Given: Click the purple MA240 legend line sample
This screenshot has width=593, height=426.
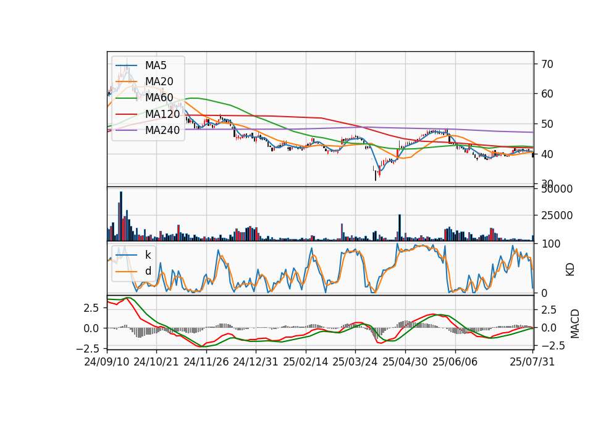Looking at the screenshot, I should click(x=126, y=130).
